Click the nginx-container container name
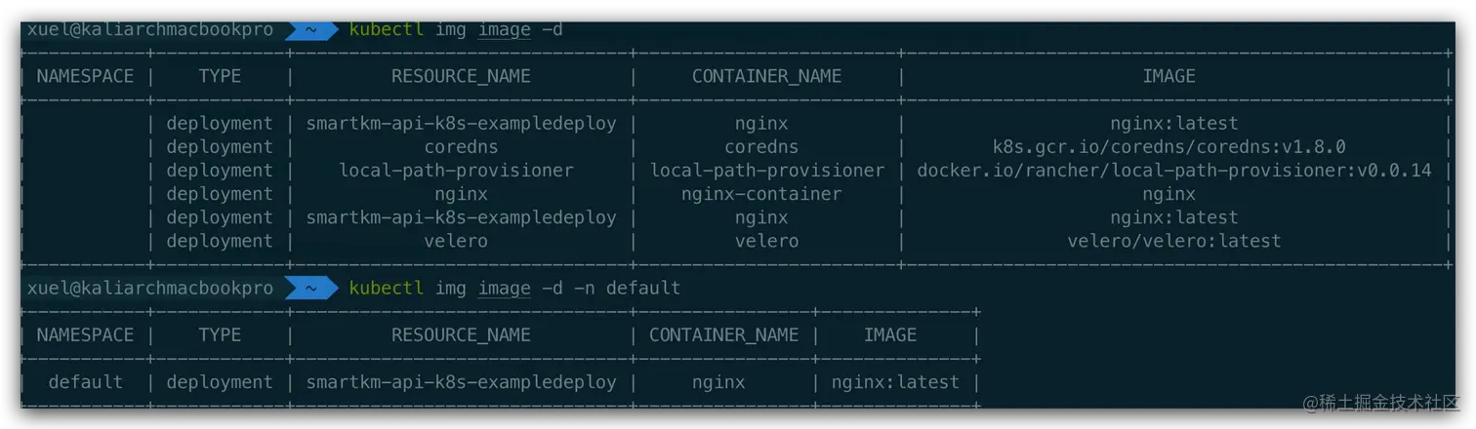The image size is (1476, 429). coord(761,194)
